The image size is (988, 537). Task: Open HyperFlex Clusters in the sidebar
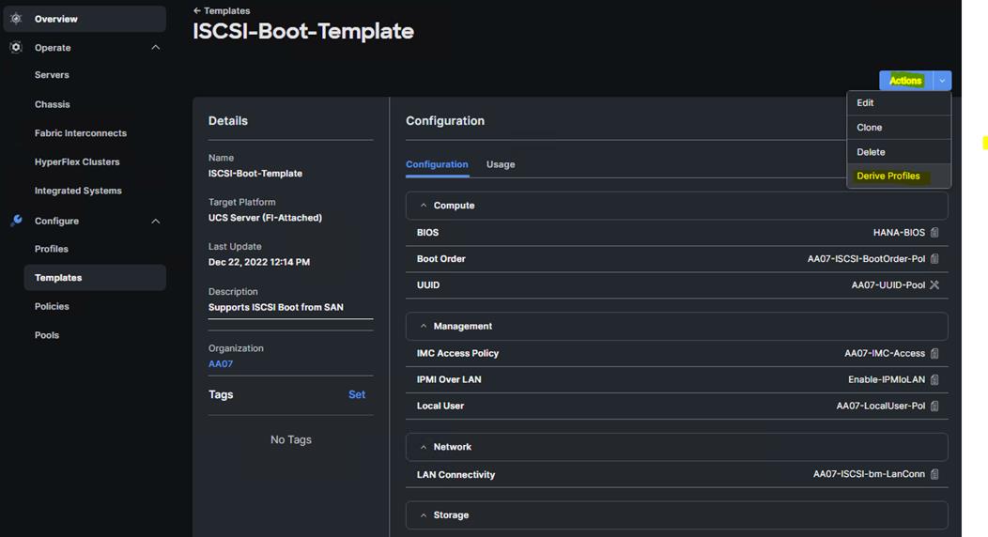pyautogui.click(x=77, y=161)
